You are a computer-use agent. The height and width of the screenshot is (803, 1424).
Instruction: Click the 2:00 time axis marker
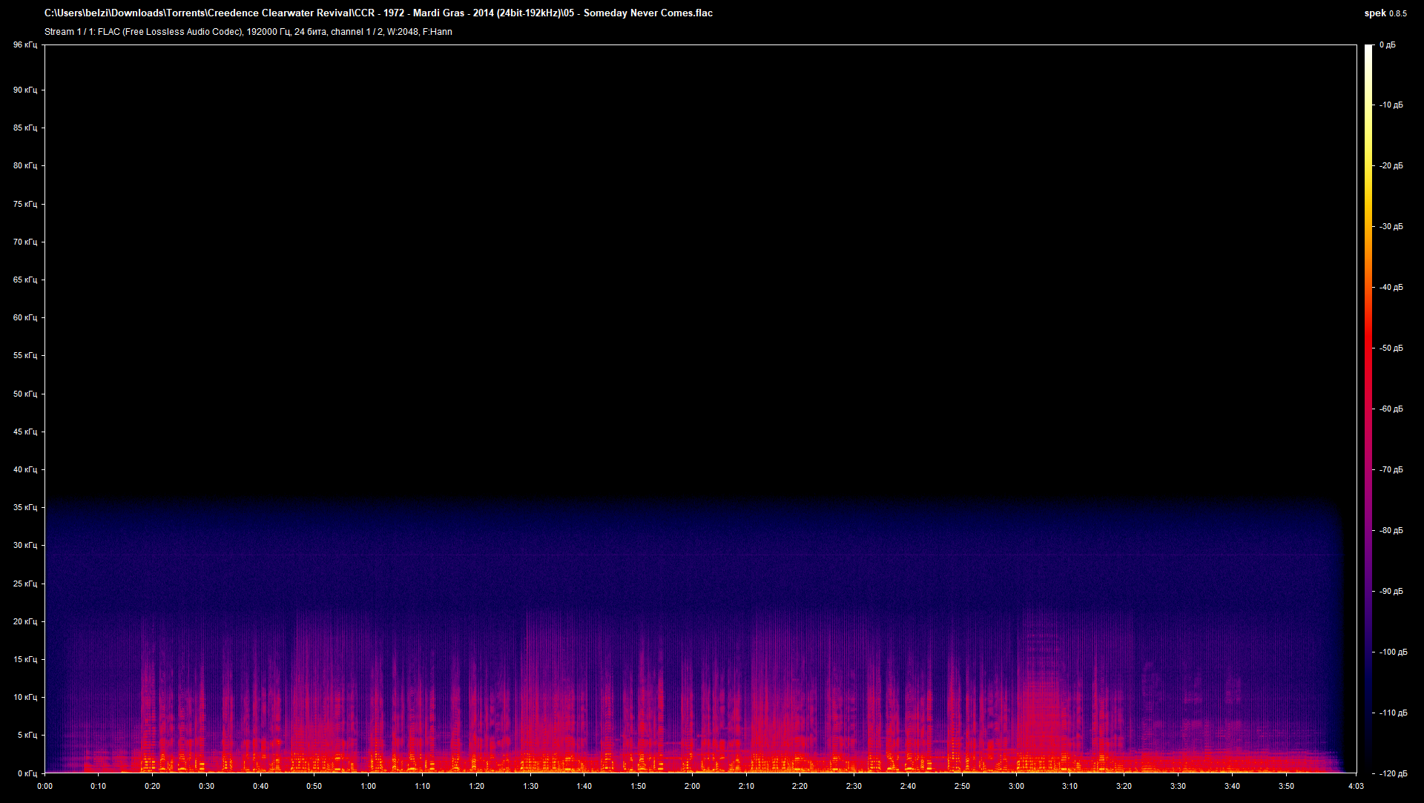click(x=692, y=786)
